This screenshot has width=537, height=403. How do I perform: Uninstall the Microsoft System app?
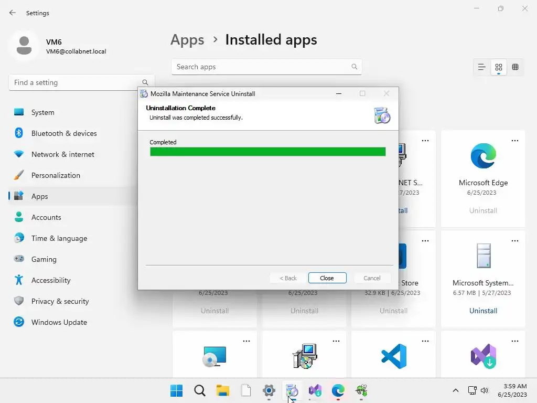pyautogui.click(x=483, y=311)
